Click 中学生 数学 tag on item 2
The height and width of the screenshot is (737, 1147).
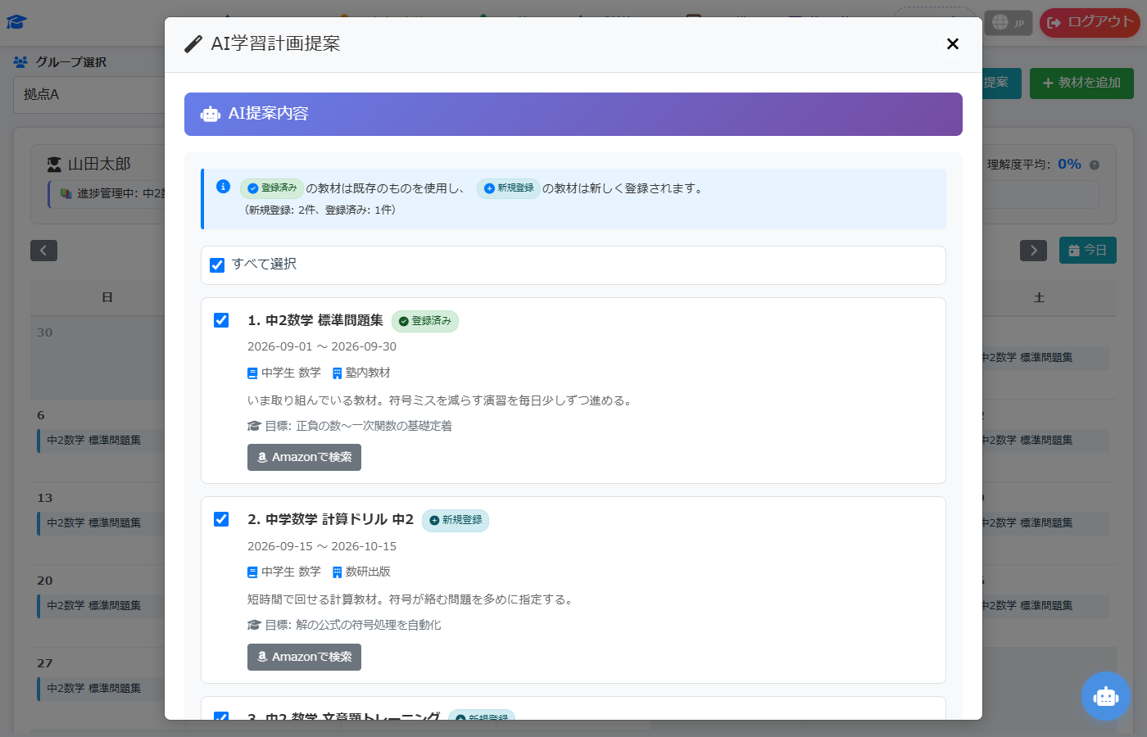(284, 572)
